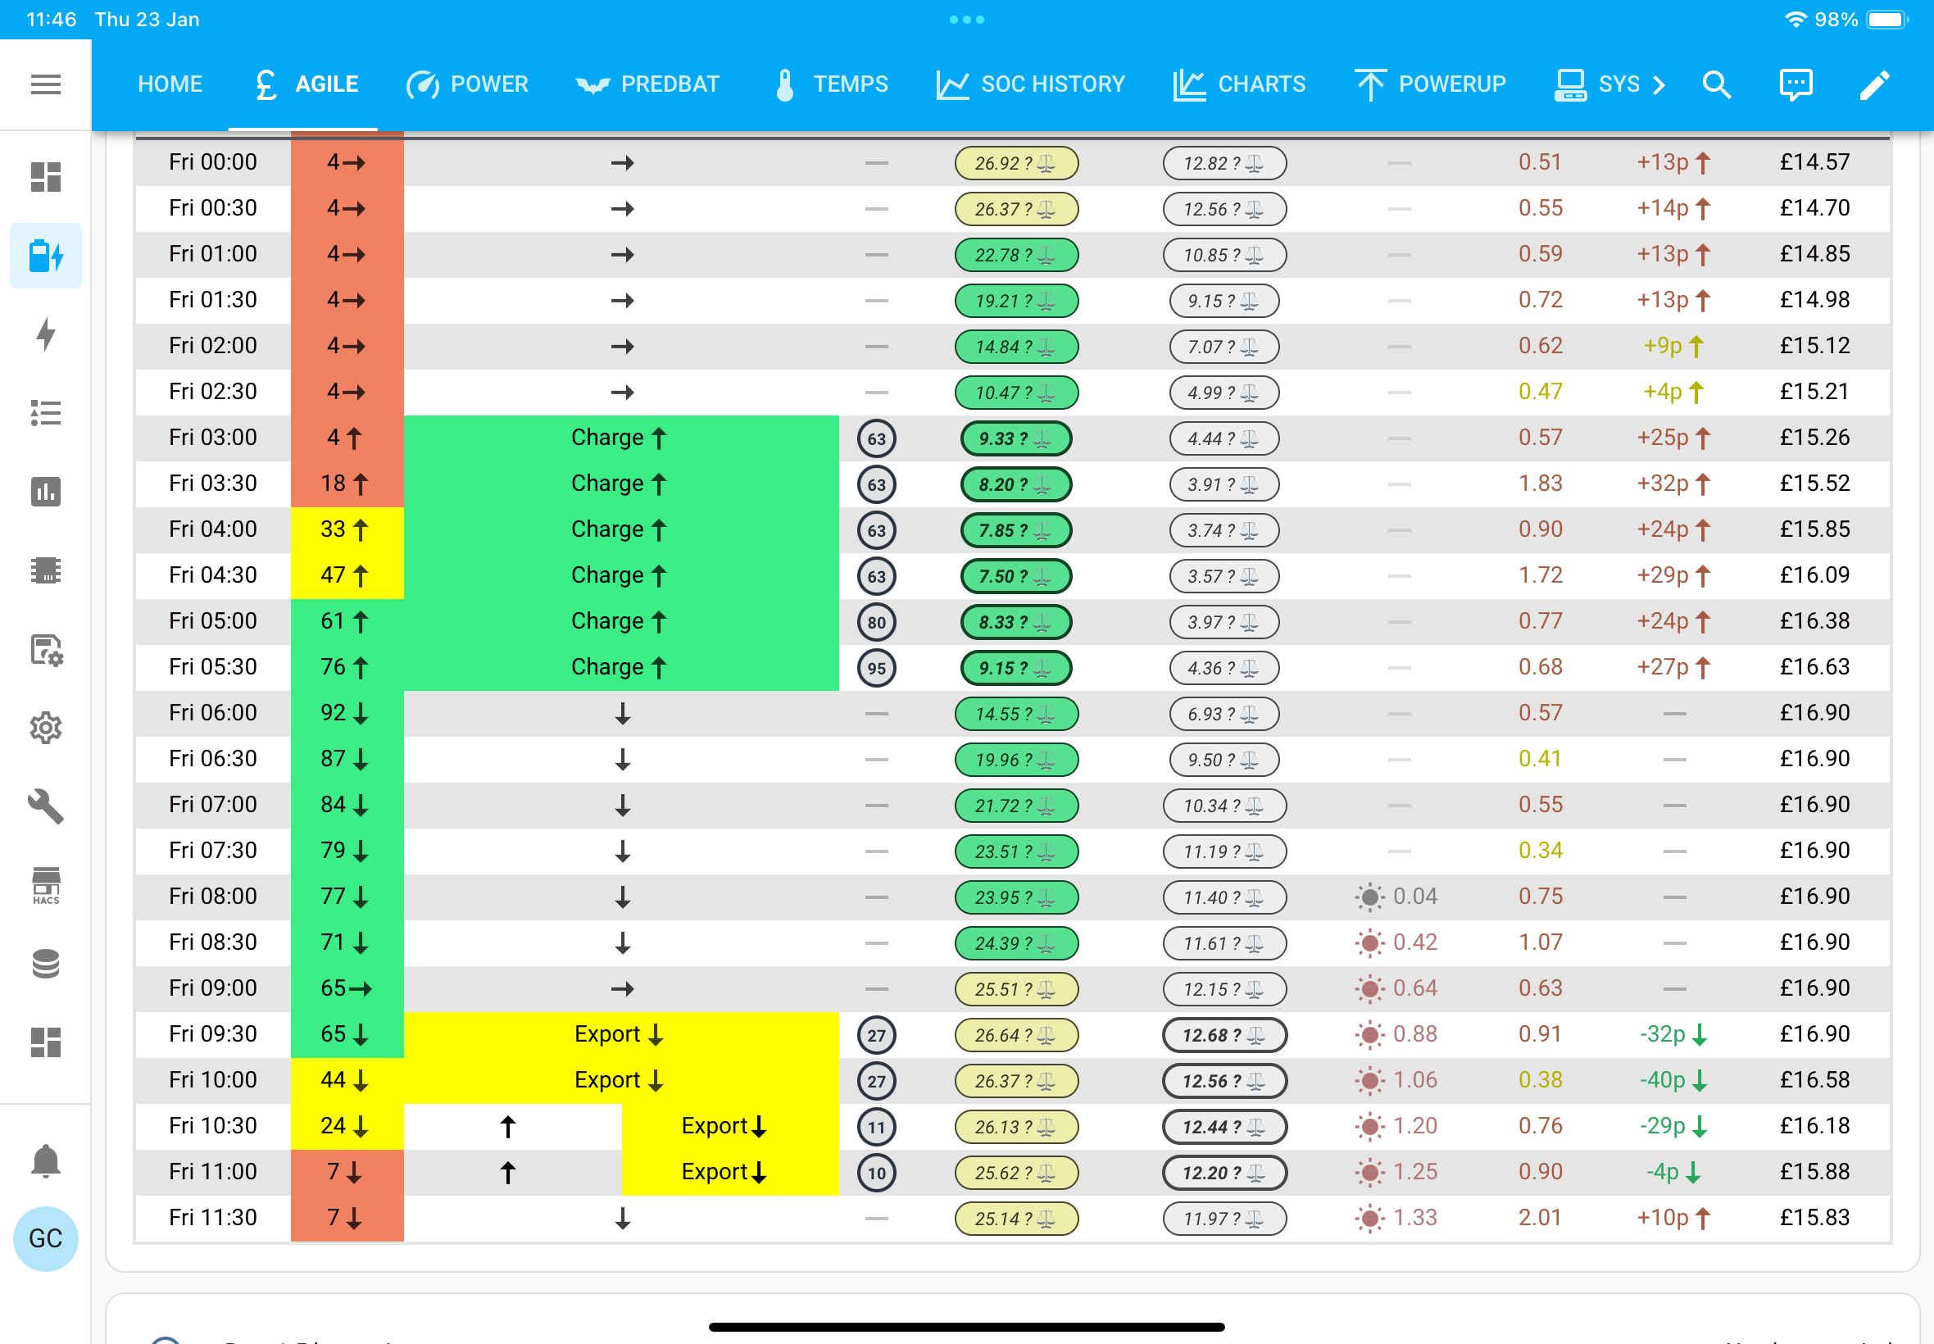Open the search magnifier icon
This screenshot has height=1344, width=1934.
pyautogui.click(x=1716, y=84)
